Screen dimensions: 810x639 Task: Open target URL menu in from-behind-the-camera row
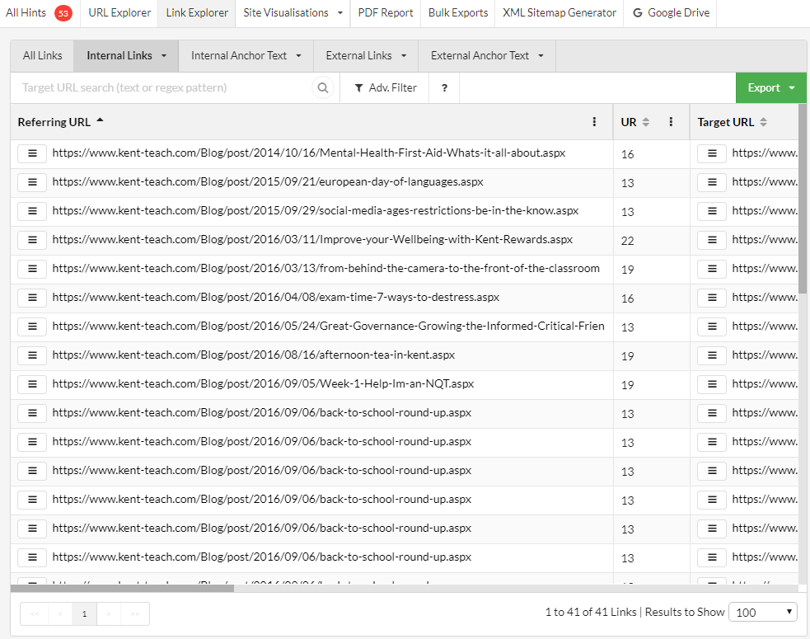pos(712,269)
